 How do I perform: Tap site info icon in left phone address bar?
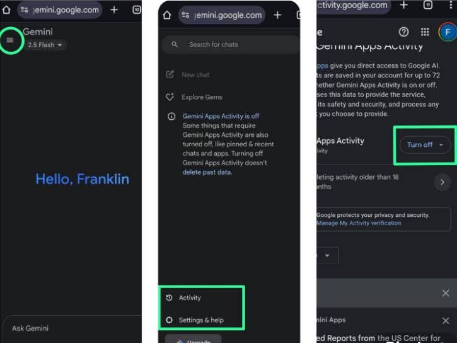25,10
